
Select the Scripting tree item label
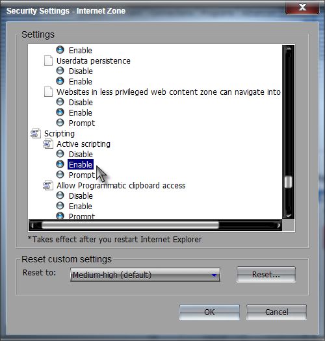pos(59,134)
